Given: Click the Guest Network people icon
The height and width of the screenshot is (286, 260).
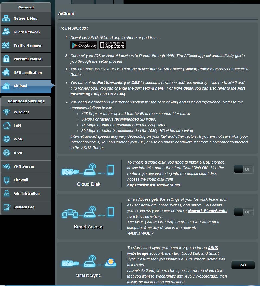Looking at the screenshot, I should click(6, 32).
